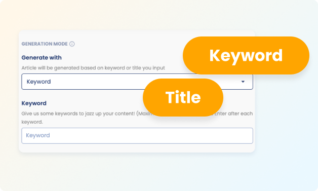Select the orange Keyword pill
Viewport: 318px width, 191px height.
(246, 55)
